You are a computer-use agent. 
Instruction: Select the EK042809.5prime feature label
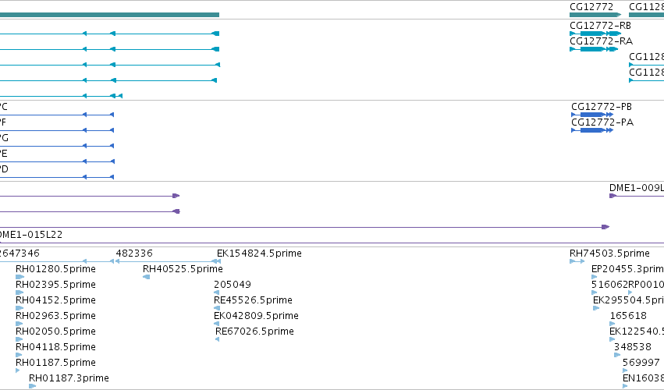(x=256, y=316)
